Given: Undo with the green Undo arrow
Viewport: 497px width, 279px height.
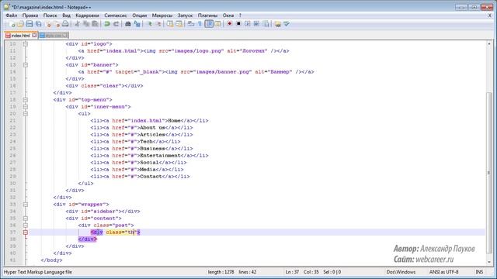Looking at the screenshot, I should click(107, 24).
